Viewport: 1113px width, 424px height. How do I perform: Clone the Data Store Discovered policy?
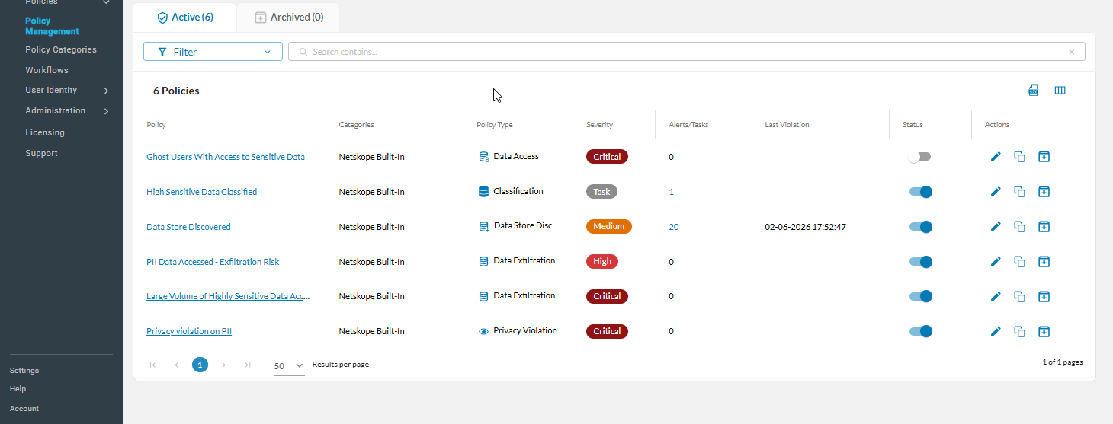coord(1019,227)
